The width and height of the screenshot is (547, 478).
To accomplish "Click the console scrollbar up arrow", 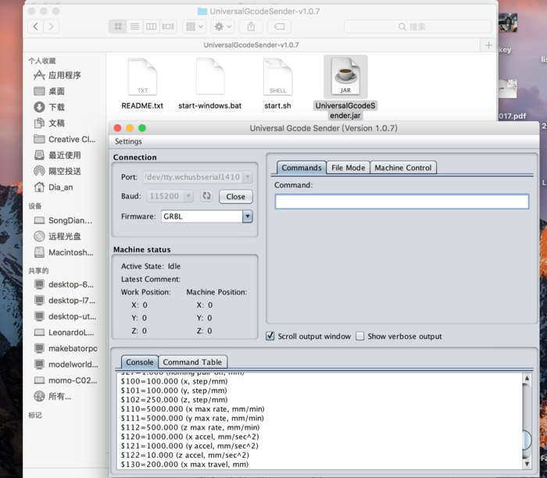I will point(527,378).
